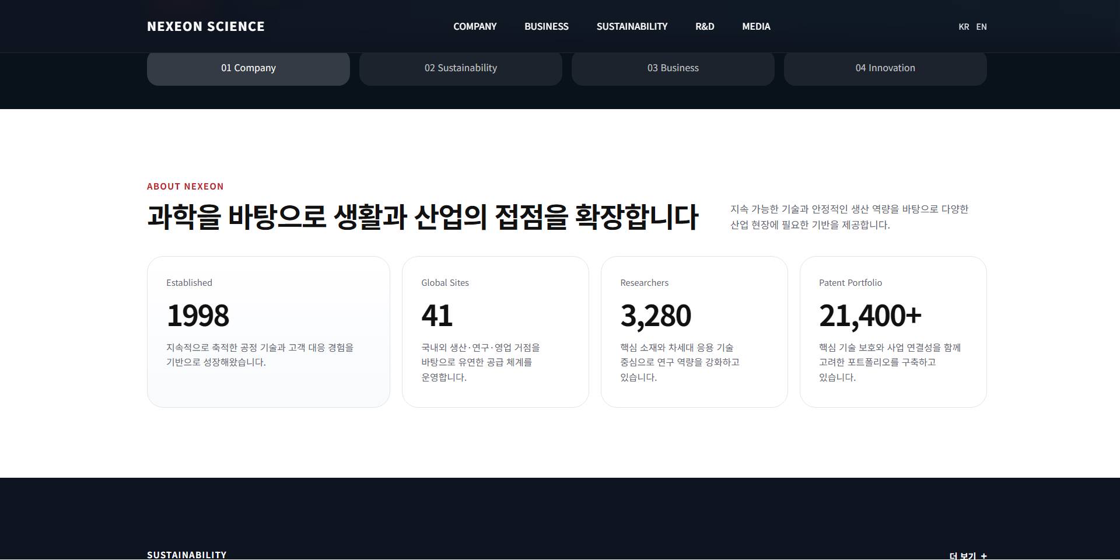Screen dimensions: 1120x560
Task: Open the SUSTAINABILITY nav menu
Action: [632, 26]
